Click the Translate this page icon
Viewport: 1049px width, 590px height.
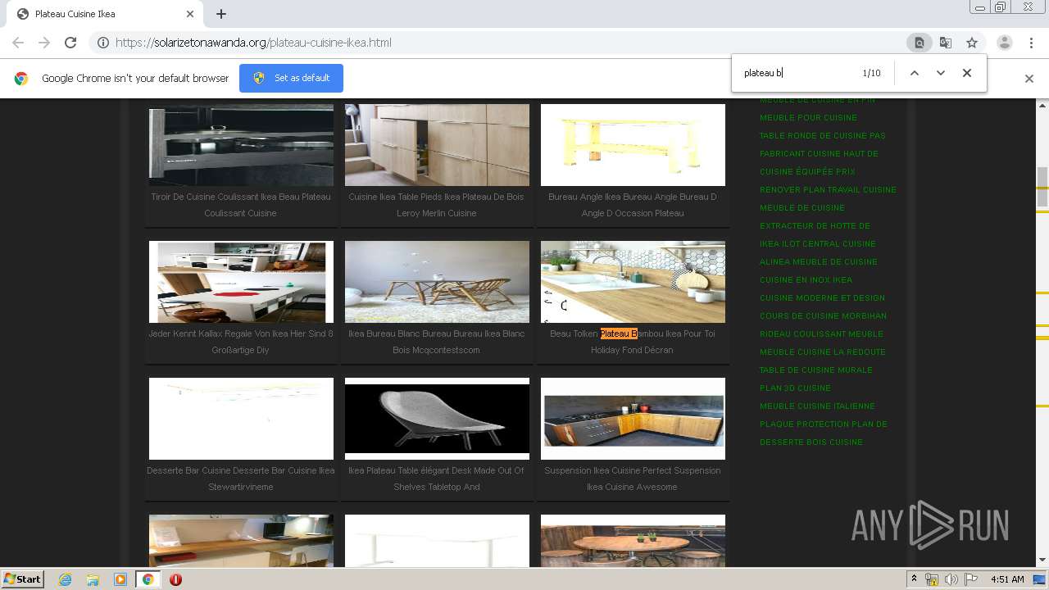pos(945,43)
